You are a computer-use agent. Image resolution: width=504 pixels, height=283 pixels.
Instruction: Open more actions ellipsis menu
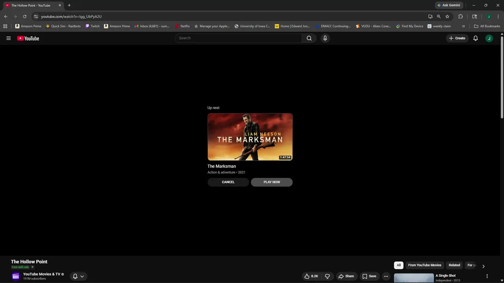(x=386, y=276)
